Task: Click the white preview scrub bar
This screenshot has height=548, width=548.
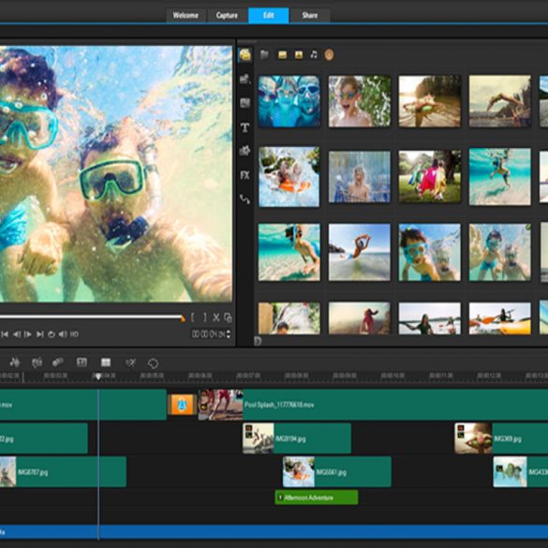Action: click(x=90, y=317)
